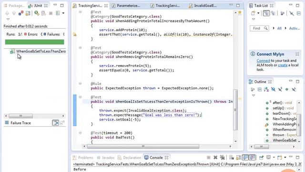Open the Outline view menu triangle
This screenshot has width=305, height=172.
pyautogui.click(x=253, y=96)
